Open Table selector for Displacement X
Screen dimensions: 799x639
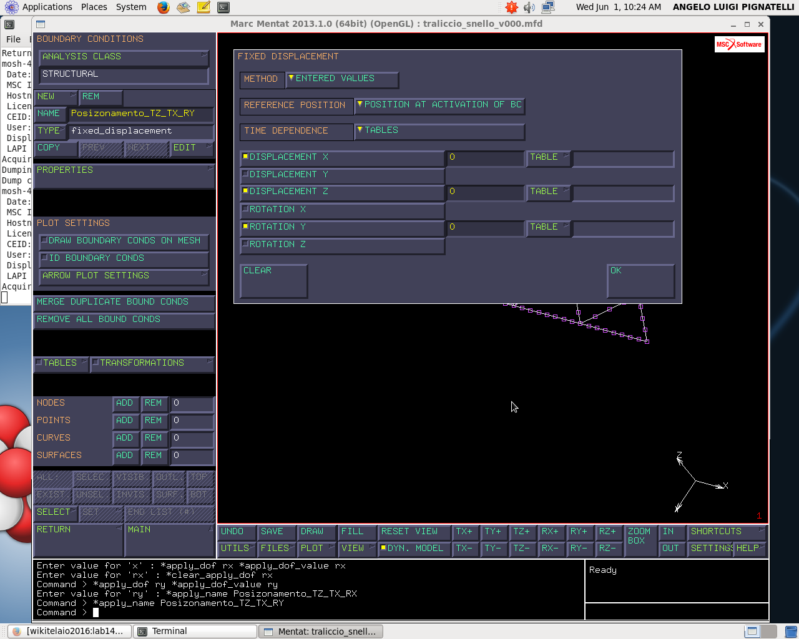549,158
